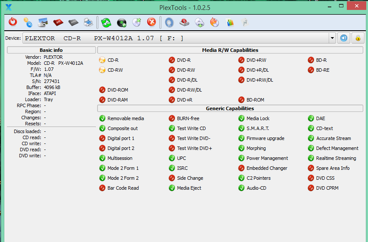Click the 'Power Management' label

(267, 158)
